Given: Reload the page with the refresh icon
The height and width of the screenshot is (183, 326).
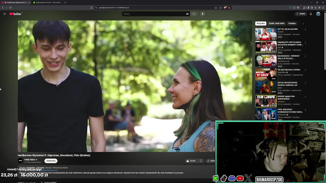Looking at the screenshot, I should pos(10,8).
